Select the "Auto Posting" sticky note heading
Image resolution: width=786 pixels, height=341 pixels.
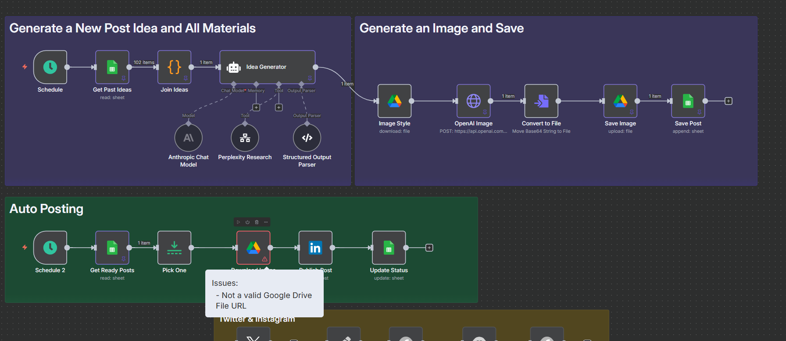46,209
